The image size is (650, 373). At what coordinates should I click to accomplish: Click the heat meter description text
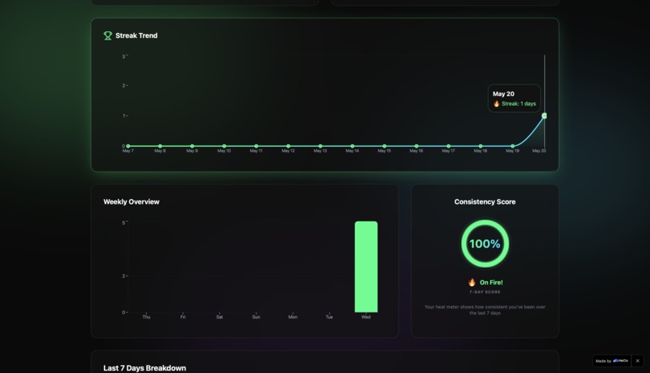tap(485, 309)
